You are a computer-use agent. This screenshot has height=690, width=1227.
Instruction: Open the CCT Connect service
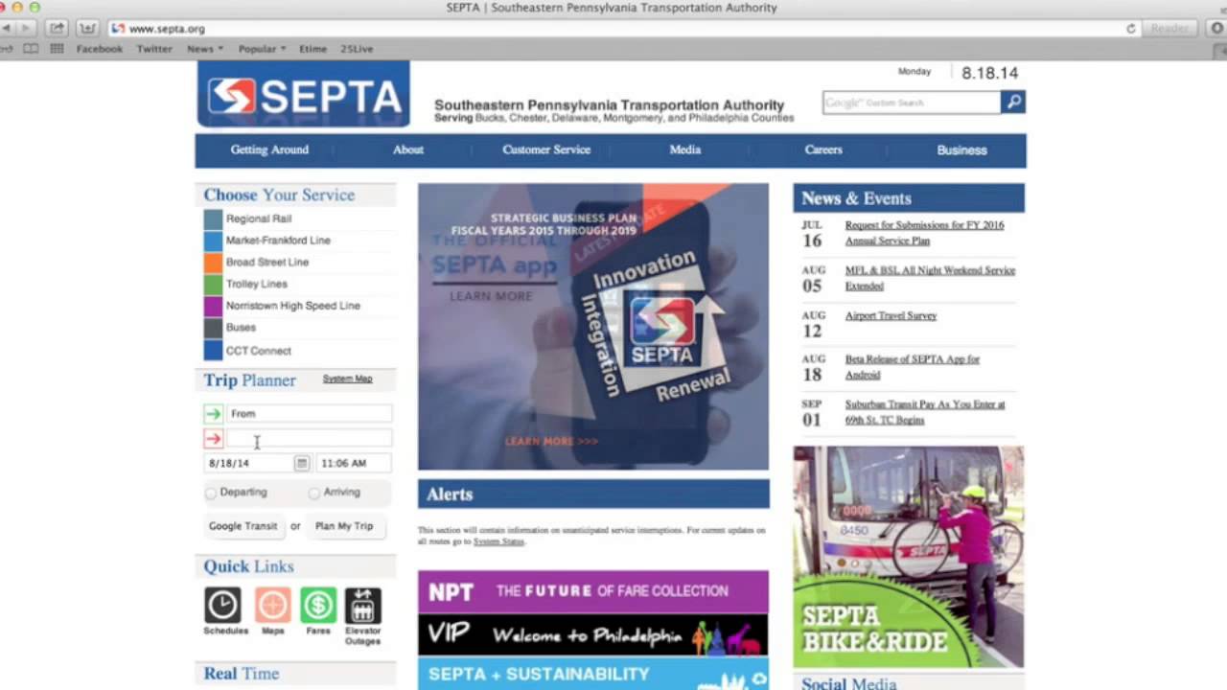pos(259,351)
